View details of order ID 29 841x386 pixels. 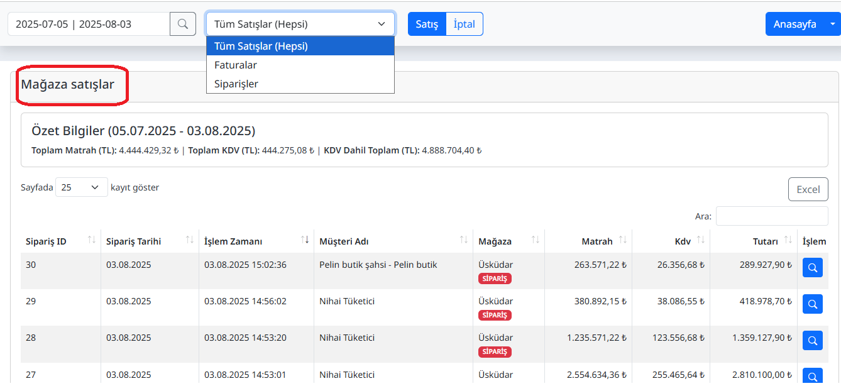[x=812, y=304]
